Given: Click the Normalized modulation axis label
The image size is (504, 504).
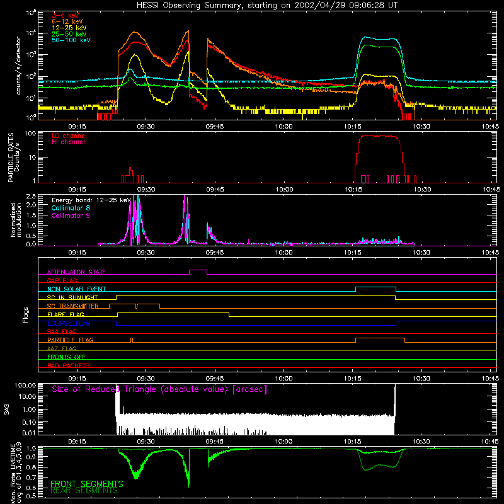Looking at the screenshot, I should tap(16, 220).
